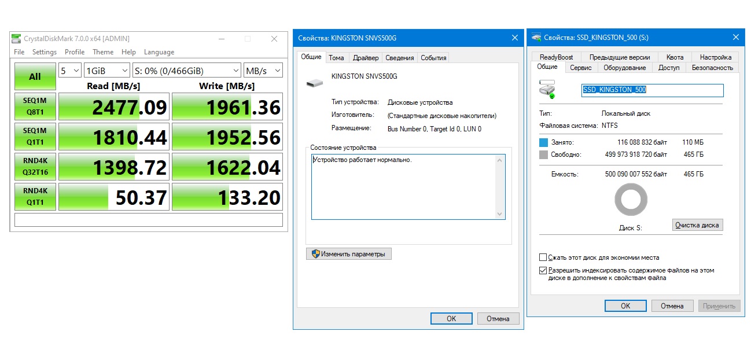Run the SEQ1M Q8T1 test

(35, 107)
